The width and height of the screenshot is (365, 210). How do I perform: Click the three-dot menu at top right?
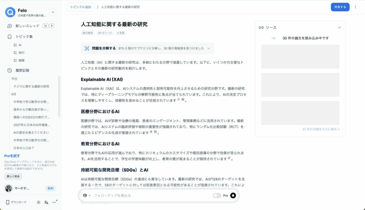coord(356,7)
